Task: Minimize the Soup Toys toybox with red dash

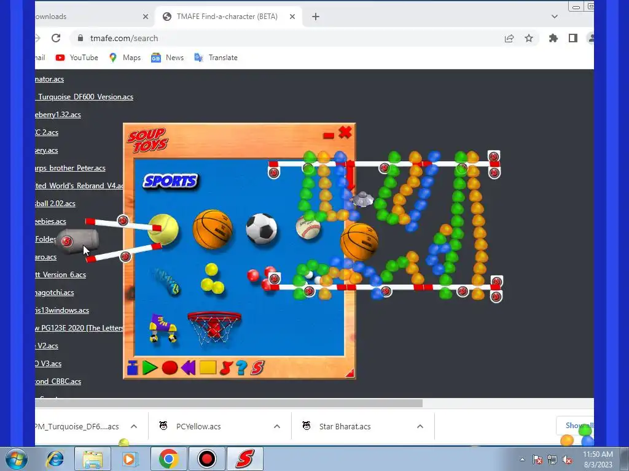Action: coord(329,136)
